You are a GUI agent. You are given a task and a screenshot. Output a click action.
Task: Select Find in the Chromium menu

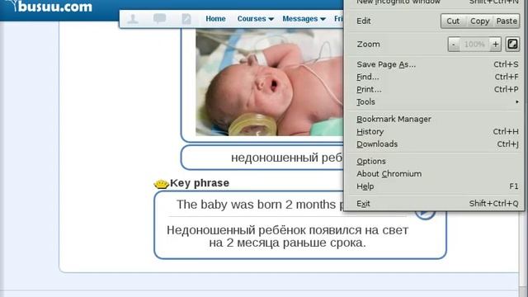coord(436,77)
